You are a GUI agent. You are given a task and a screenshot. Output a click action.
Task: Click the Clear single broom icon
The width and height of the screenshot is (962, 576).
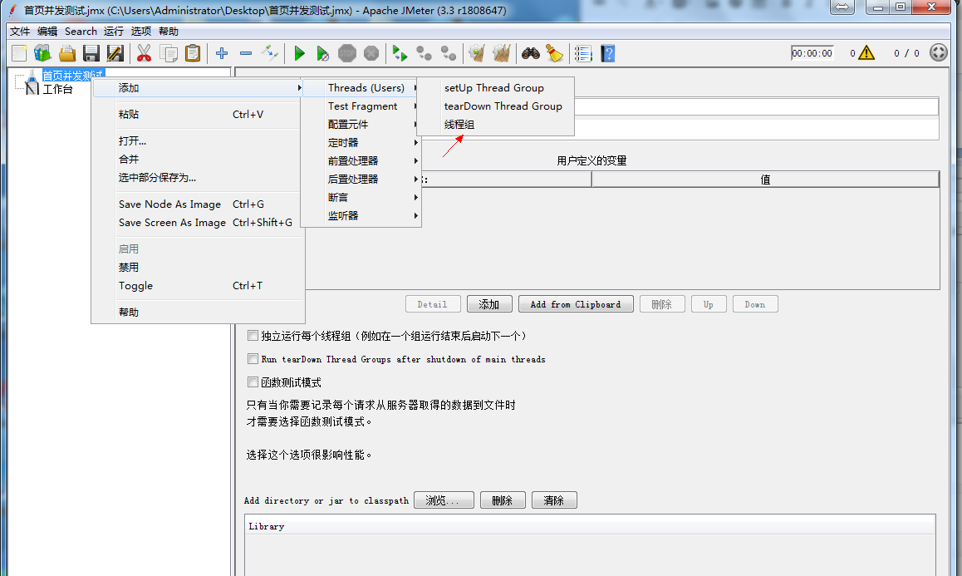point(477,53)
